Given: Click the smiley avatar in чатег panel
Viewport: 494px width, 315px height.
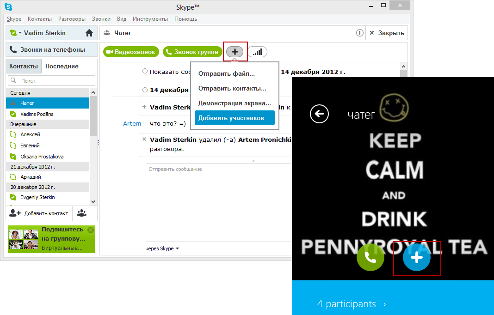Looking at the screenshot, I should [394, 108].
